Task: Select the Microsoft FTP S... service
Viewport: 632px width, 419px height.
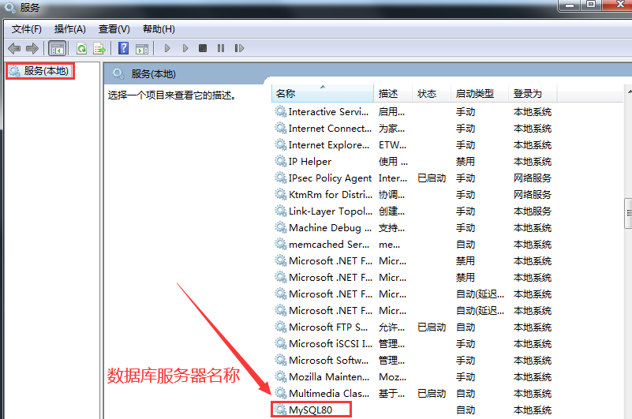Action: (413, 327)
